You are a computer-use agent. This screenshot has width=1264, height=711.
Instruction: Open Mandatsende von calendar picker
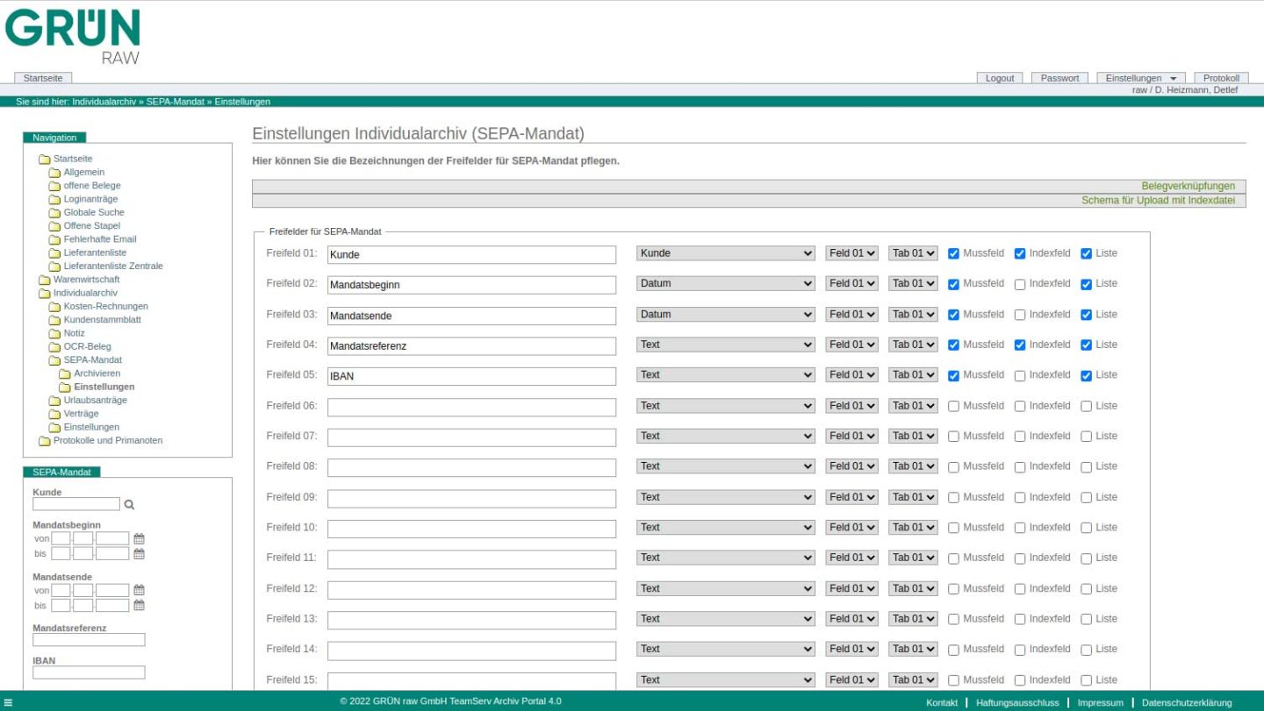point(139,590)
